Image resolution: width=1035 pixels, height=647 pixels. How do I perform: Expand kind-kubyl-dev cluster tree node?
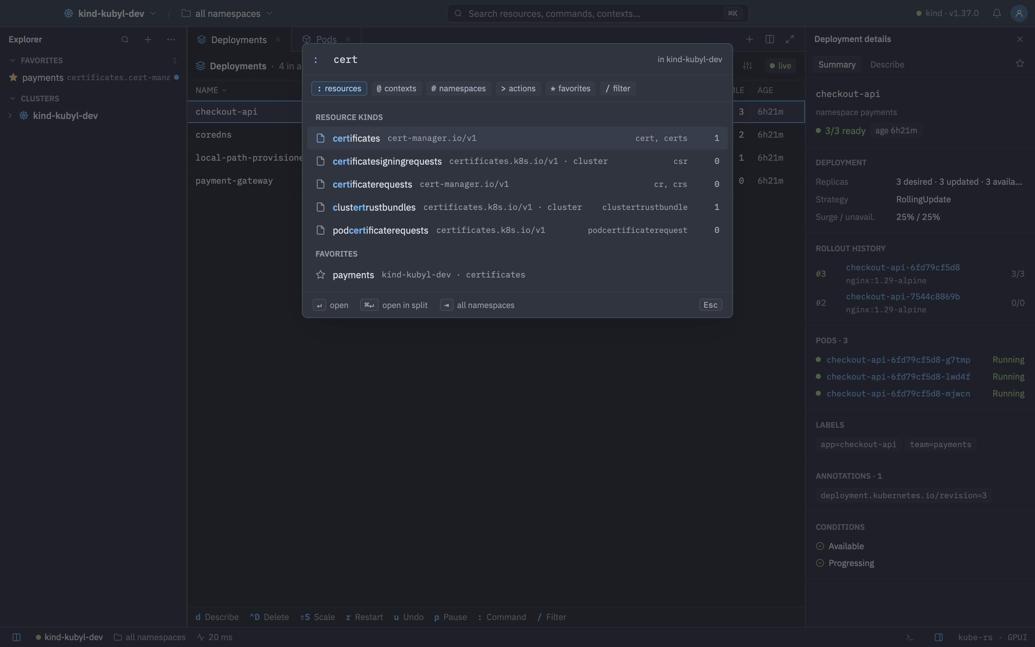point(10,115)
